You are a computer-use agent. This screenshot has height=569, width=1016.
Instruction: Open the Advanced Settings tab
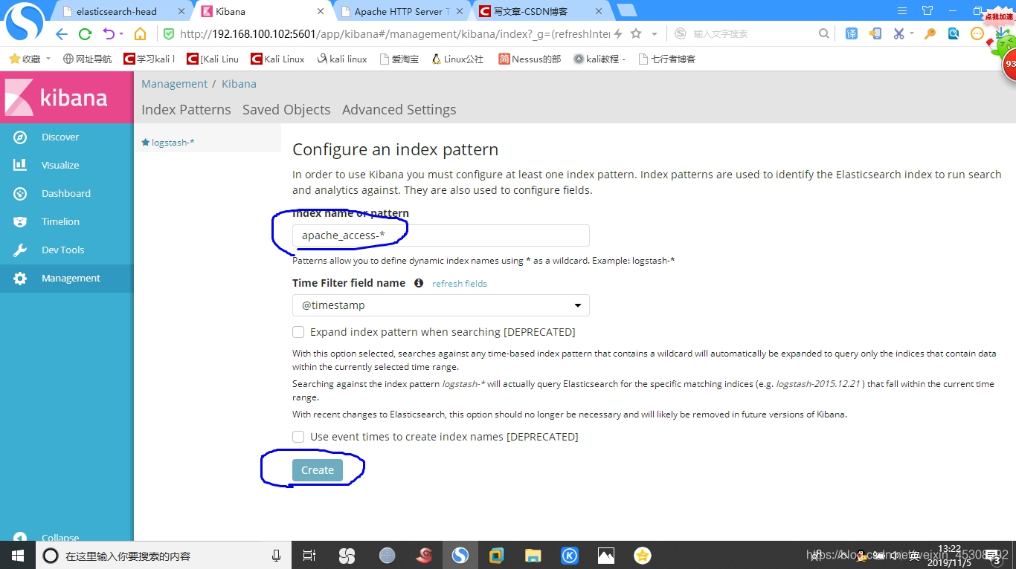[x=399, y=109]
